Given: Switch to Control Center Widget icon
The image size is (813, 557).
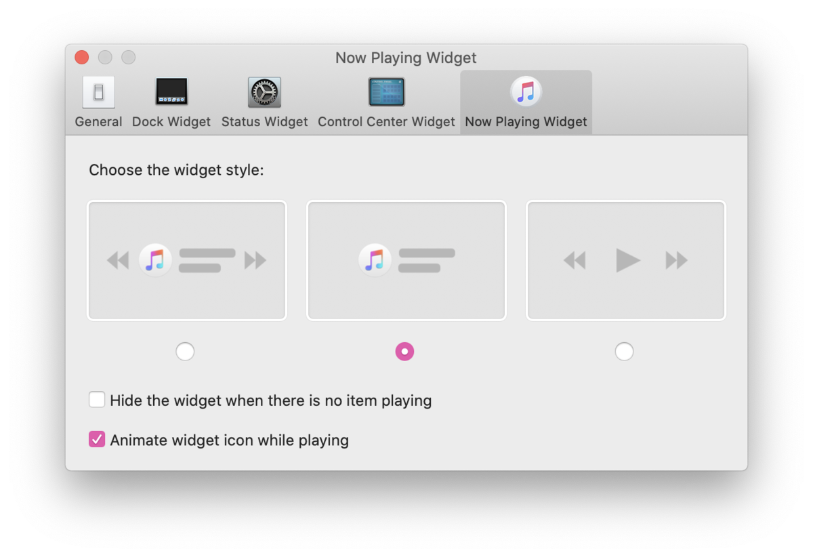Looking at the screenshot, I should (386, 92).
